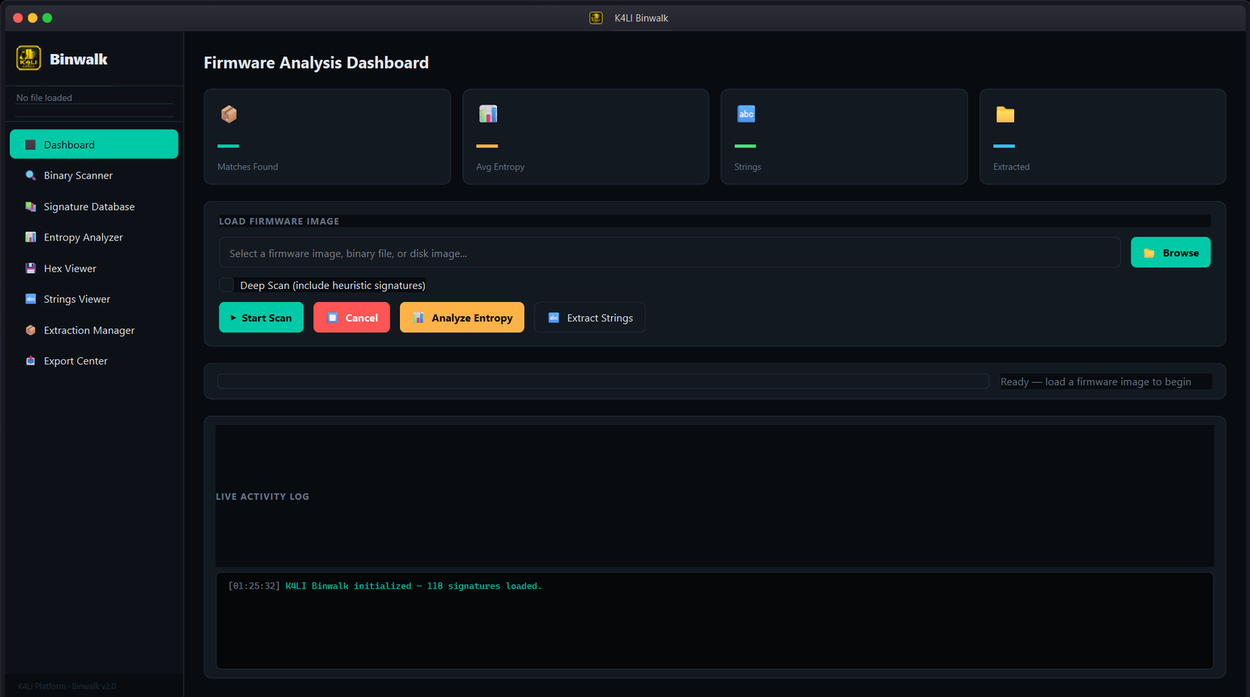Click the Extraction Manager box icon

point(30,330)
